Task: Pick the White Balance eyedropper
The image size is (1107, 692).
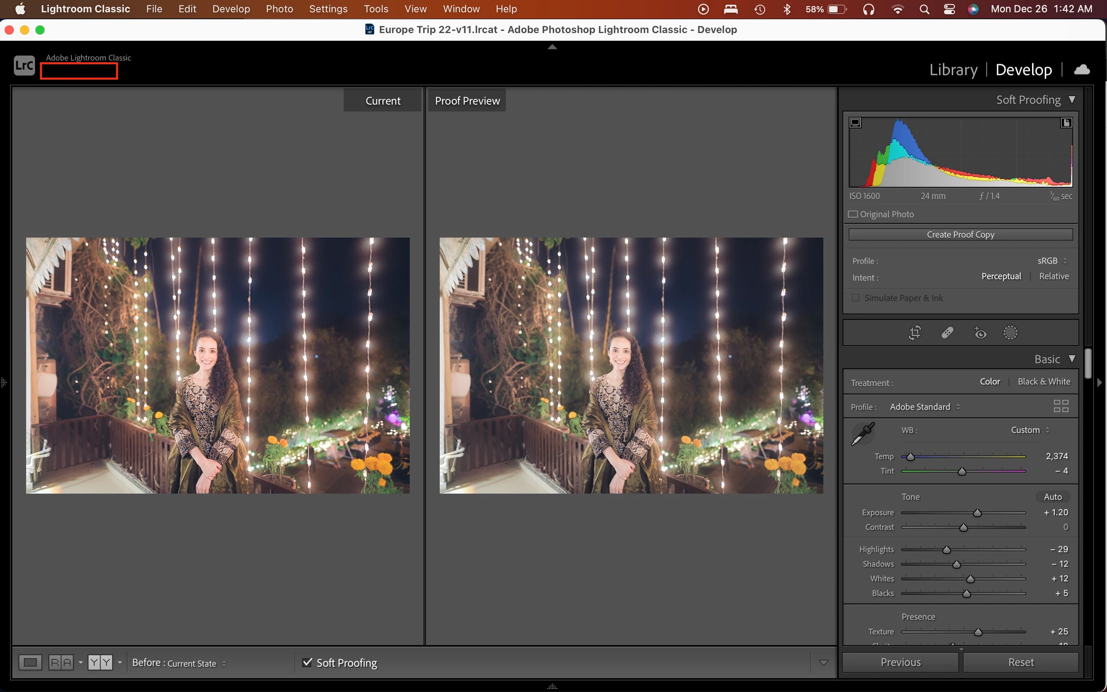Action: pos(863,434)
